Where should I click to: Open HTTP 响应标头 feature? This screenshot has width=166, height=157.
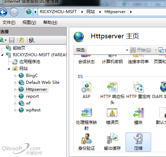click(112, 87)
